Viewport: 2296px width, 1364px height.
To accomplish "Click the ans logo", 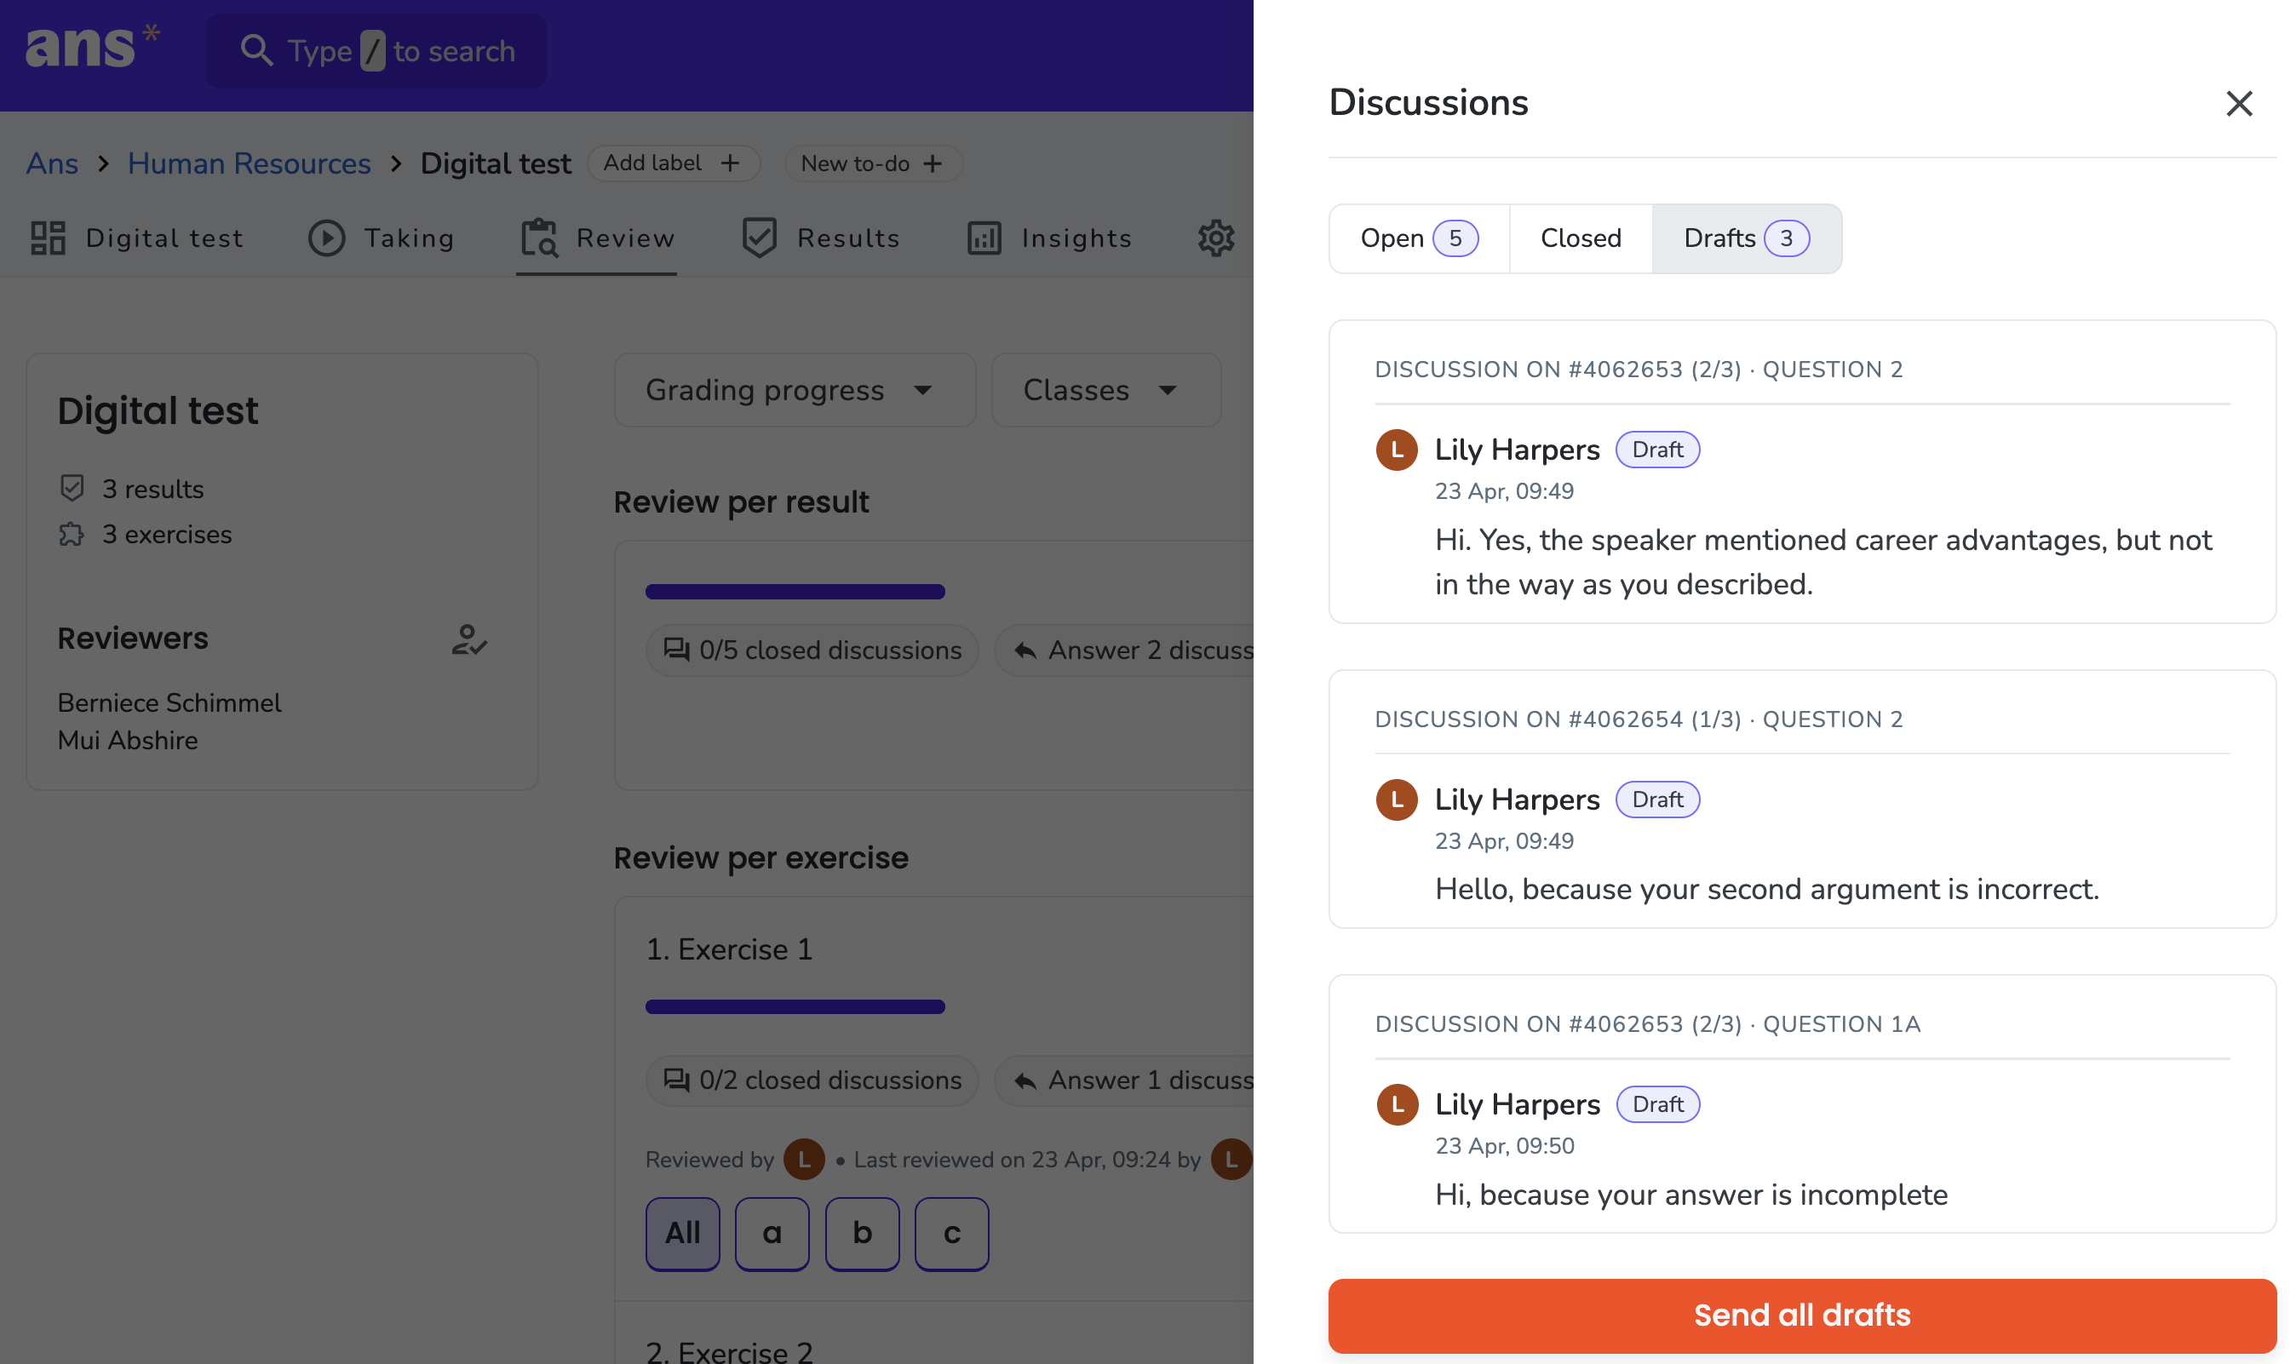I will click(x=92, y=48).
